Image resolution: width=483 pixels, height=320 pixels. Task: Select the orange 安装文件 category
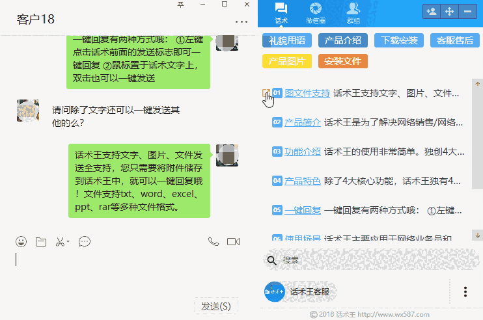(x=343, y=61)
